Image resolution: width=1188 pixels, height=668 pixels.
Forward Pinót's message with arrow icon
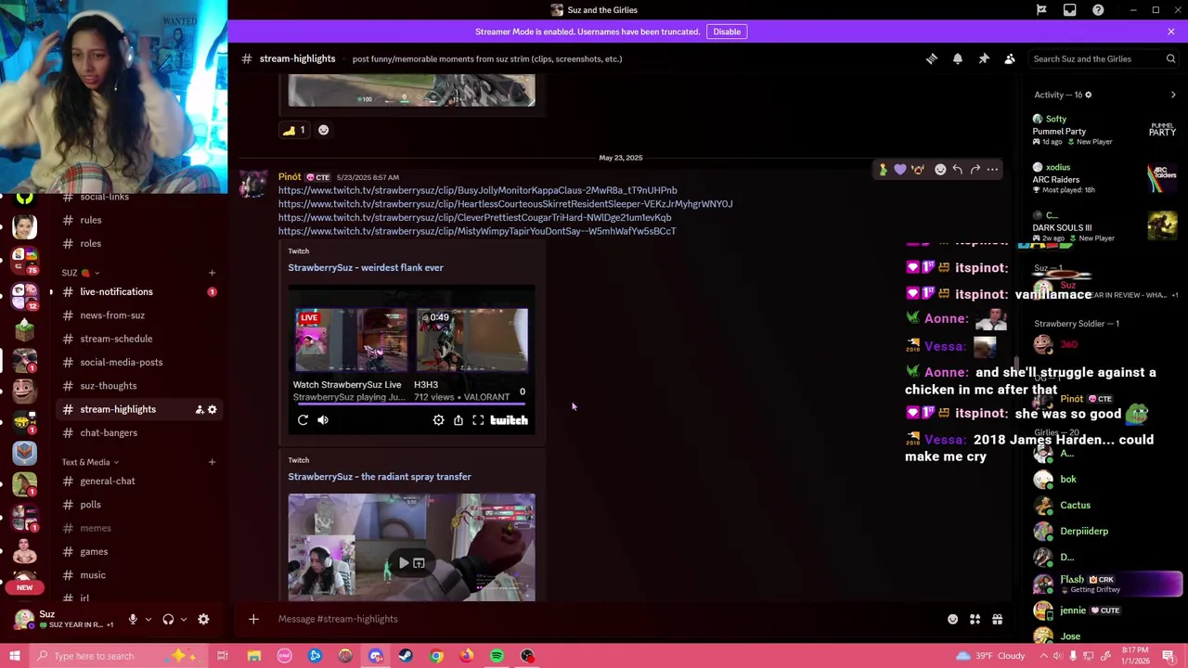[975, 170]
